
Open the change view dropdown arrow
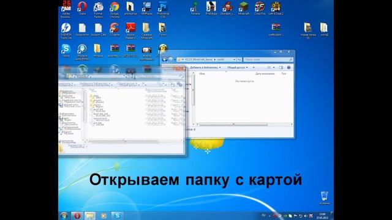[x=274, y=67]
